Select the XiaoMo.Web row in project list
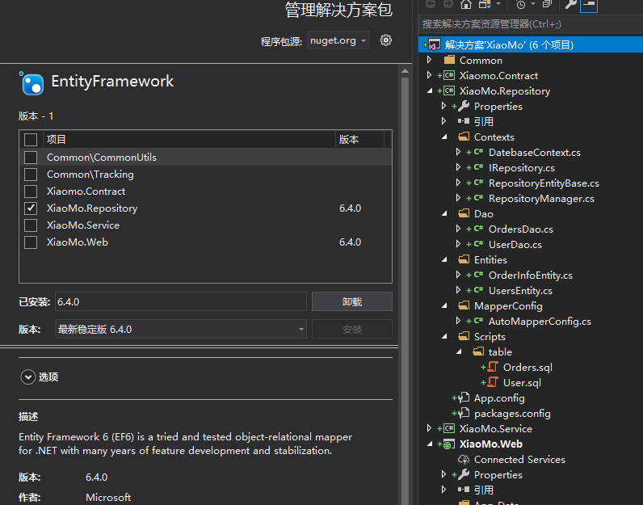Viewport: 643px width, 505px height. [x=205, y=242]
